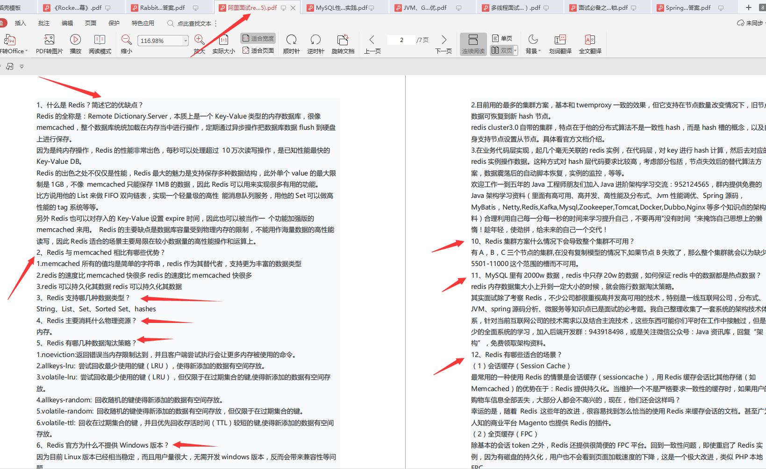Viewport: 766px width, 469px height.
Task: Click the '/7页' total pages label
Action: (422, 40)
